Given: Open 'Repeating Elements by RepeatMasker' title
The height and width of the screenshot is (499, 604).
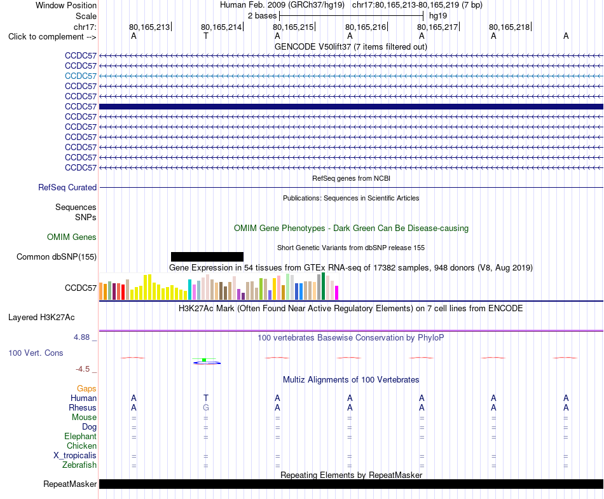Looking at the screenshot, I should [351, 475].
